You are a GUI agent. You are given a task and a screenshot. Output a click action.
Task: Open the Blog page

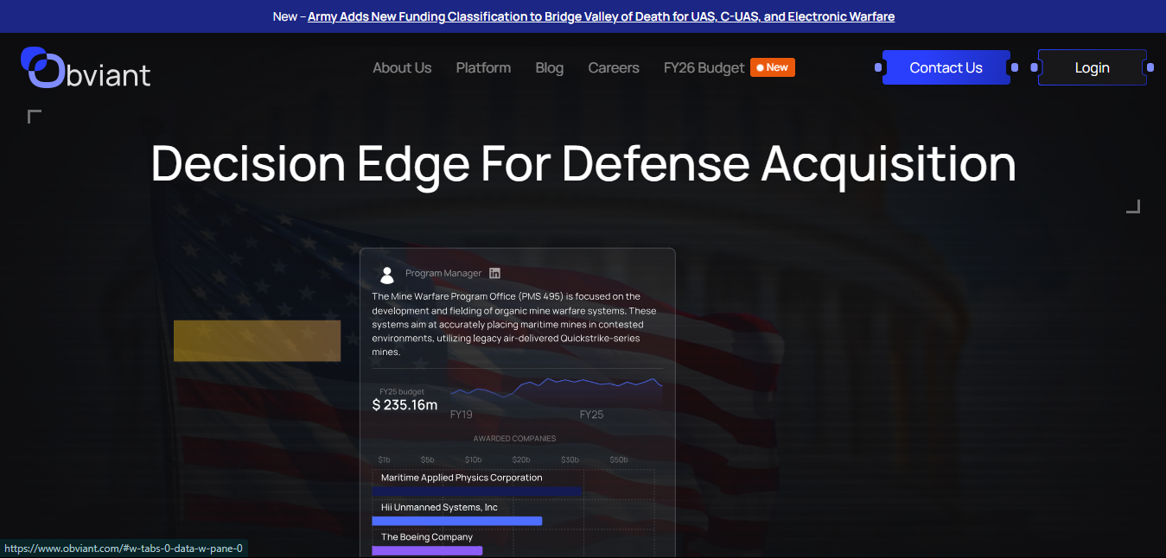click(x=549, y=67)
